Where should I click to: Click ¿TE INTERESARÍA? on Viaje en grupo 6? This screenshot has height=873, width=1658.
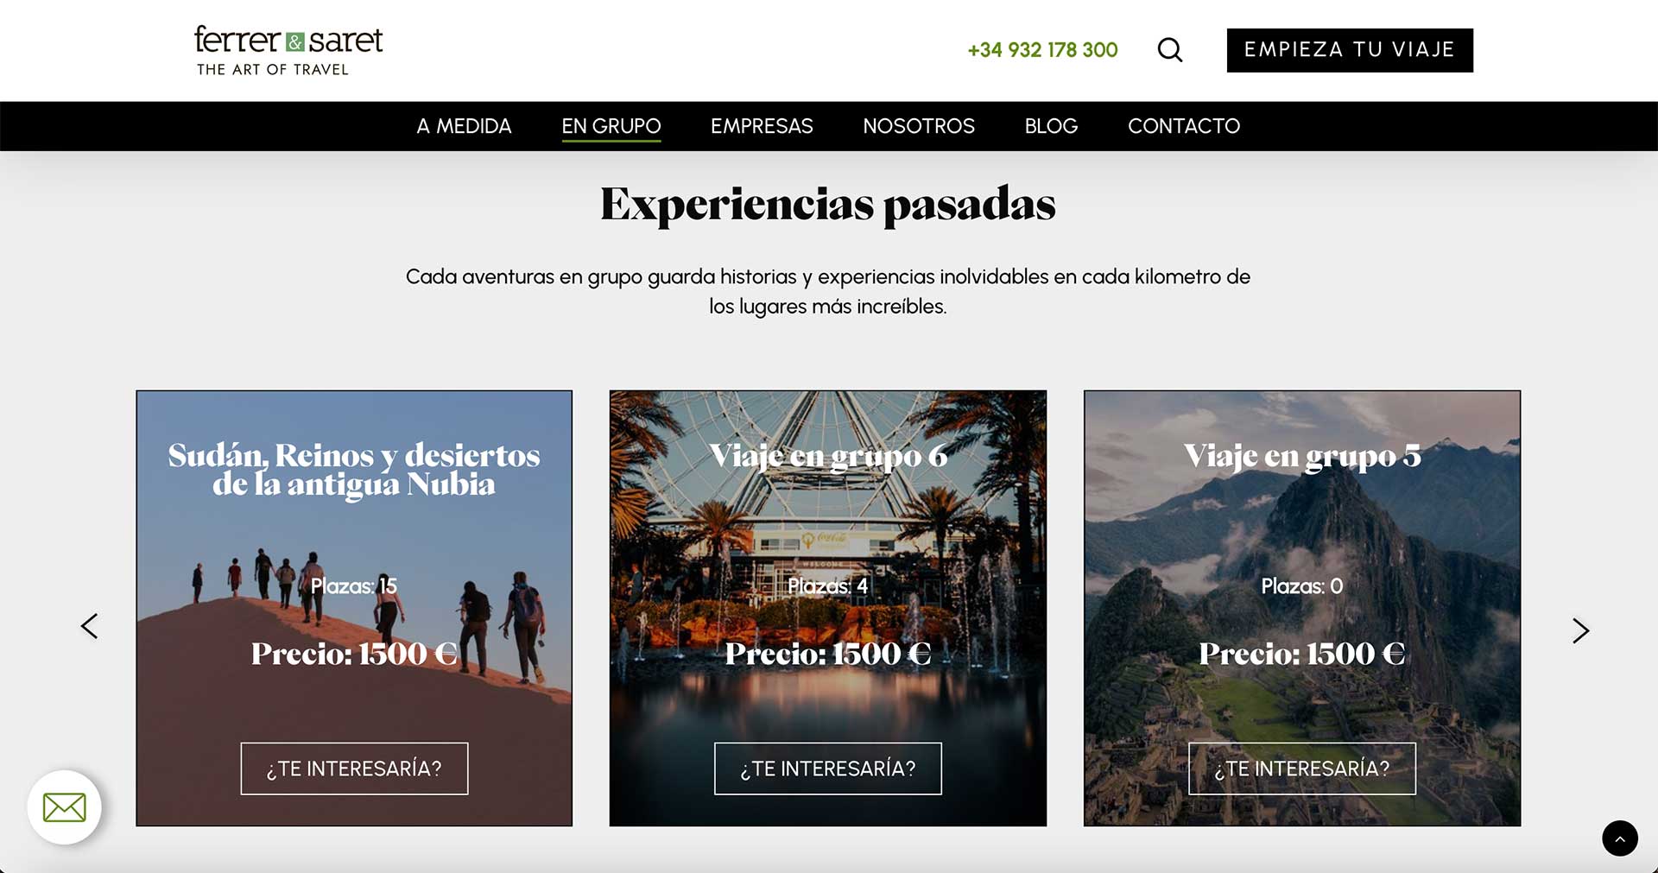tap(828, 769)
